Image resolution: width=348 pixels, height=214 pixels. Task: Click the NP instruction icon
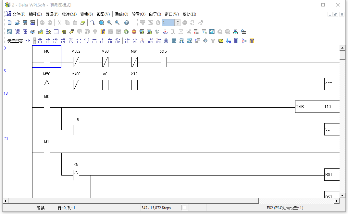click(127, 41)
